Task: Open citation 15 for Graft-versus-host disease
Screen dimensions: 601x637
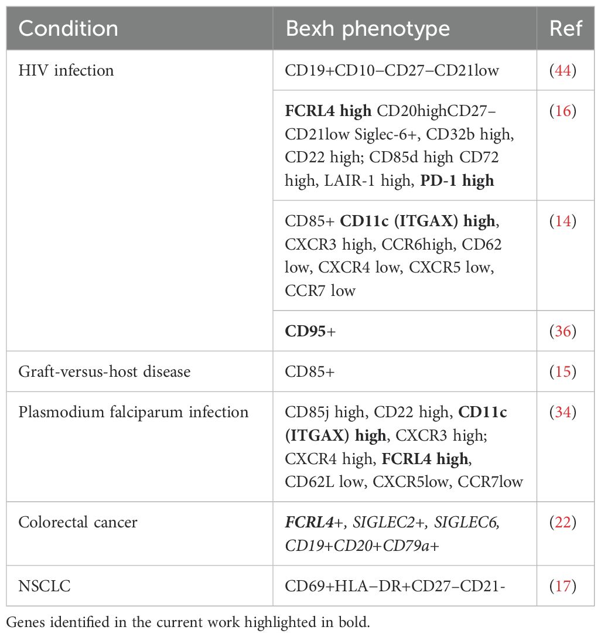Action: [x=565, y=372]
